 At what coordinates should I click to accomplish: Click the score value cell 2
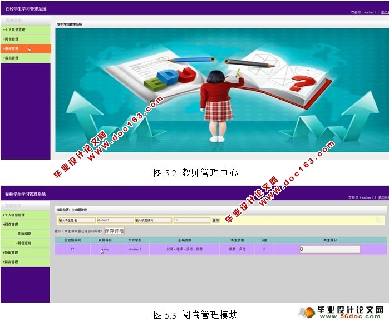click(x=264, y=249)
